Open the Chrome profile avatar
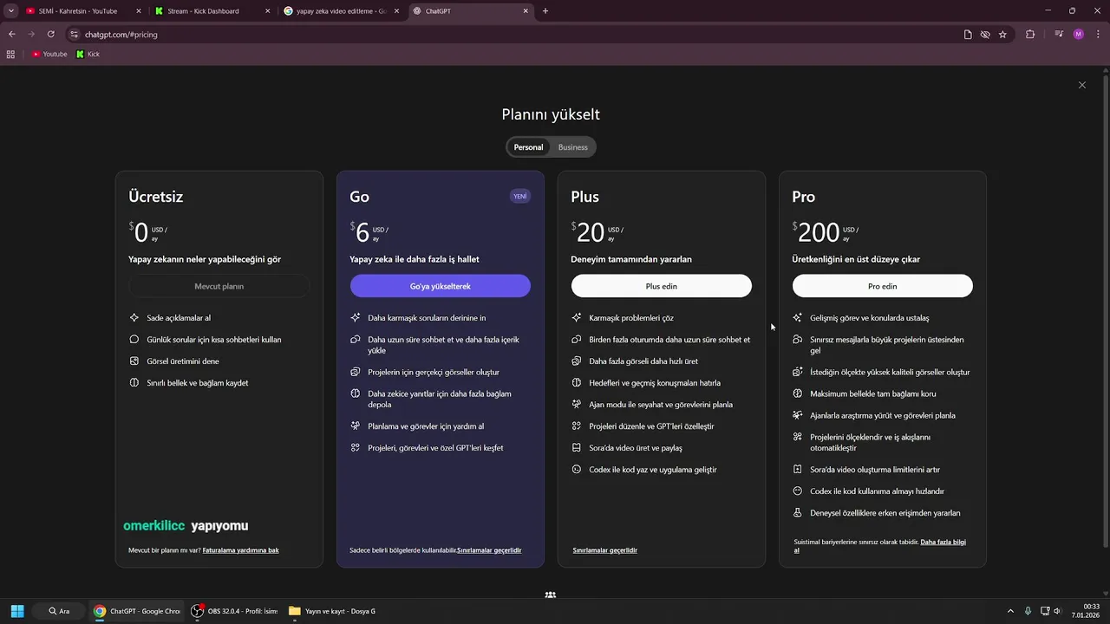The width and height of the screenshot is (1110, 624). [1078, 35]
